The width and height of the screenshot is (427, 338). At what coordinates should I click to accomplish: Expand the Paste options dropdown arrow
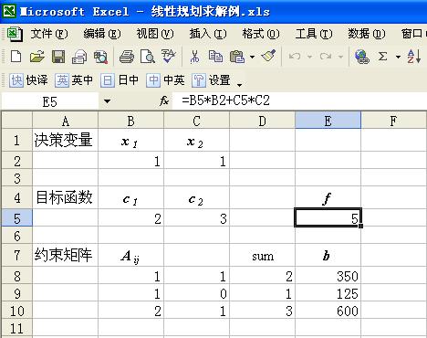click(252, 57)
